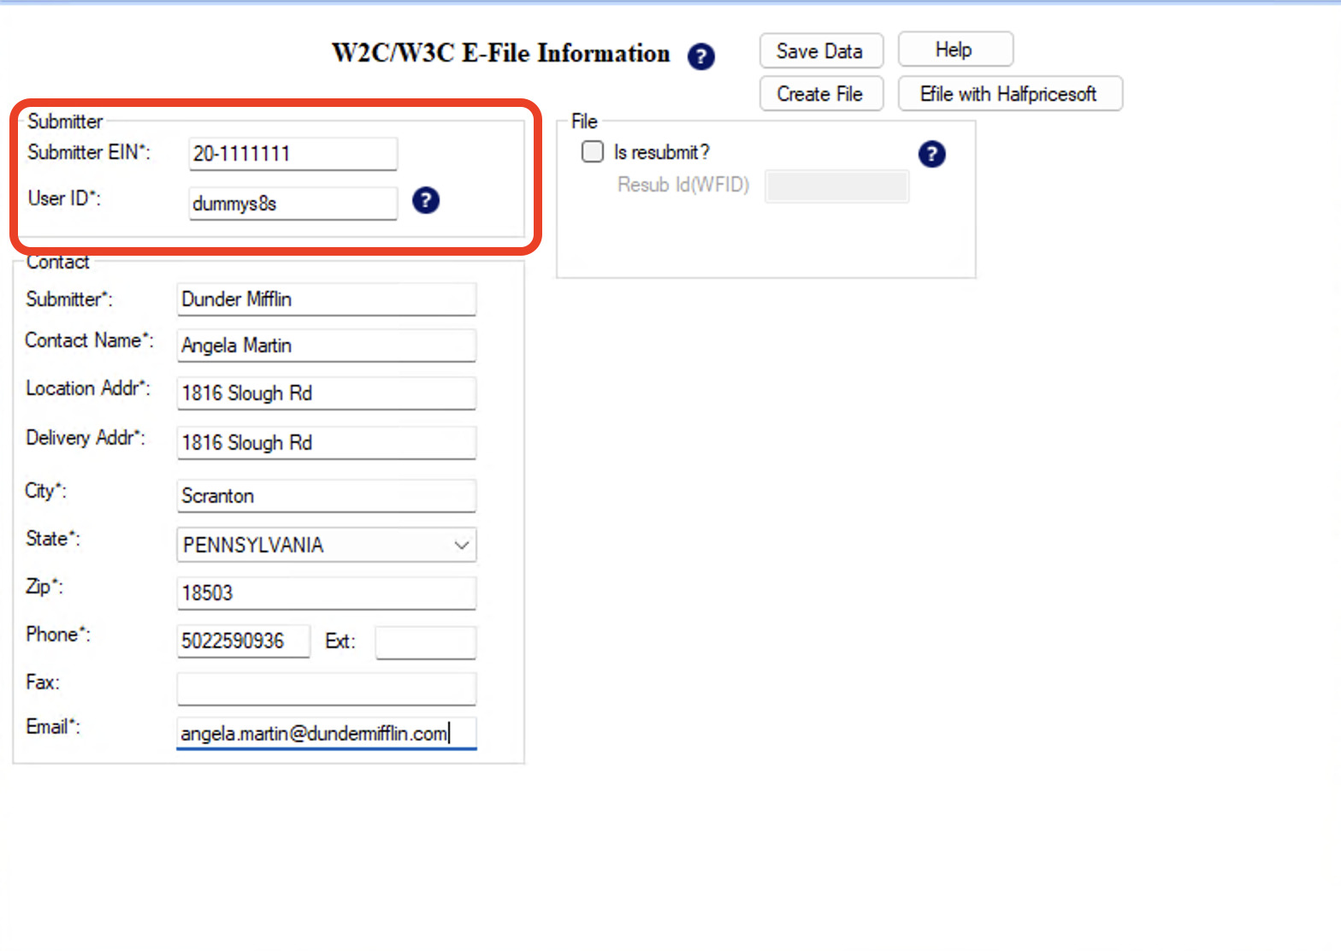The width and height of the screenshot is (1341, 951).
Task: Click the Help button
Action: (x=954, y=50)
